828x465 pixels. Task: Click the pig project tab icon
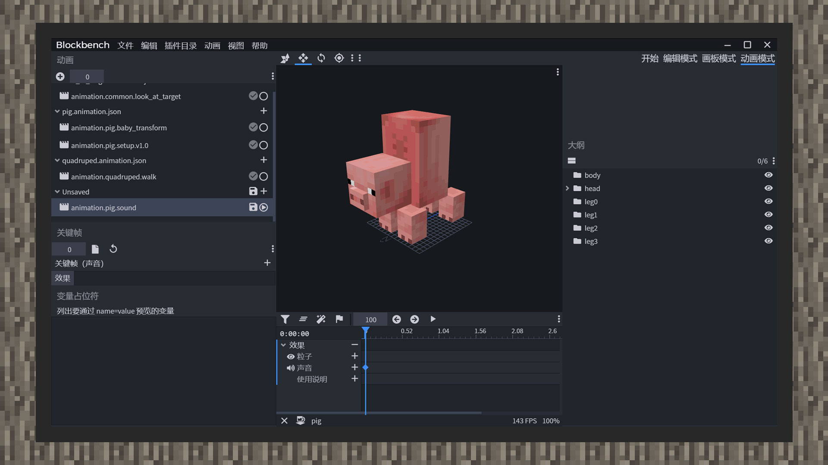[301, 421]
